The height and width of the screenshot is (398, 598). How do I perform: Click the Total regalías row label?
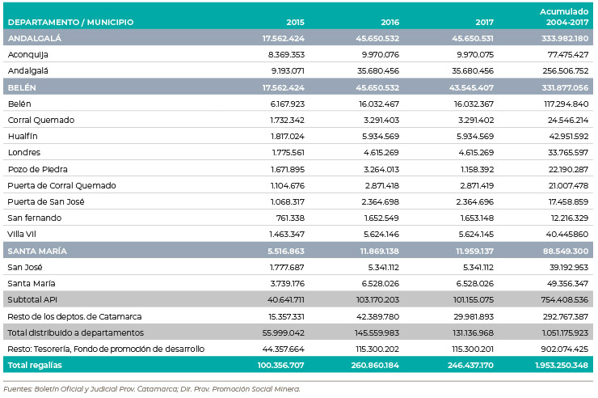click(35, 365)
